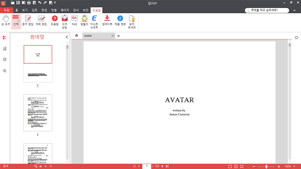
Task: Click the 검색 label in status bar
Action: click(6, 166)
